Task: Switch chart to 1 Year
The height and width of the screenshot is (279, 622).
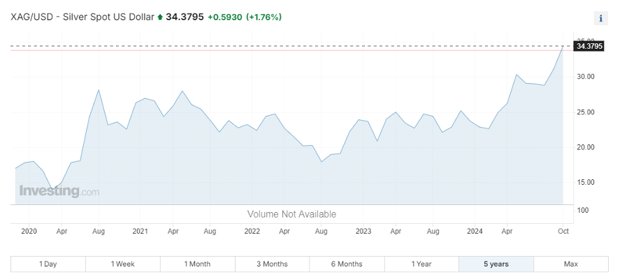Action: pyautogui.click(x=421, y=264)
